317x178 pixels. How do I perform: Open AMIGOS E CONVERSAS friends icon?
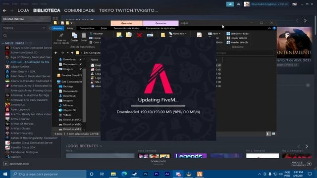click(x=309, y=164)
